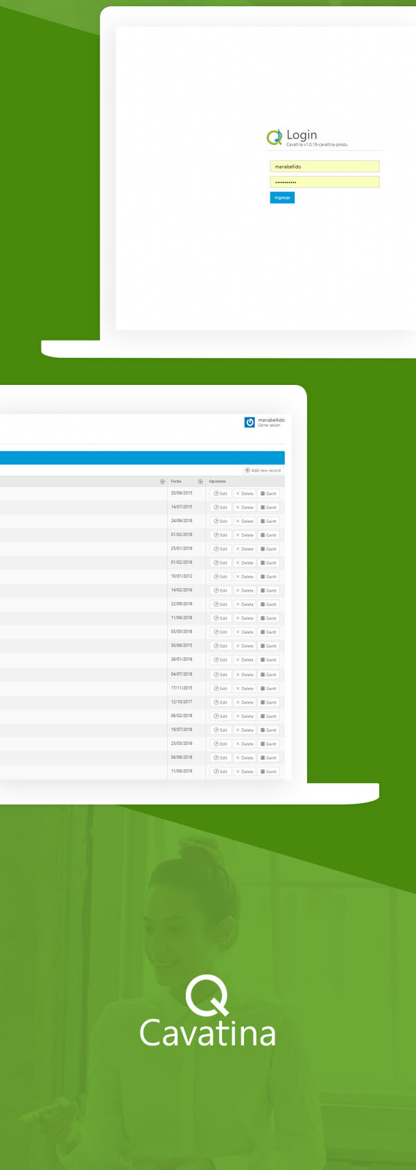Open Gantt for 30/06/2015
416x1170 pixels.
click(269, 646)
